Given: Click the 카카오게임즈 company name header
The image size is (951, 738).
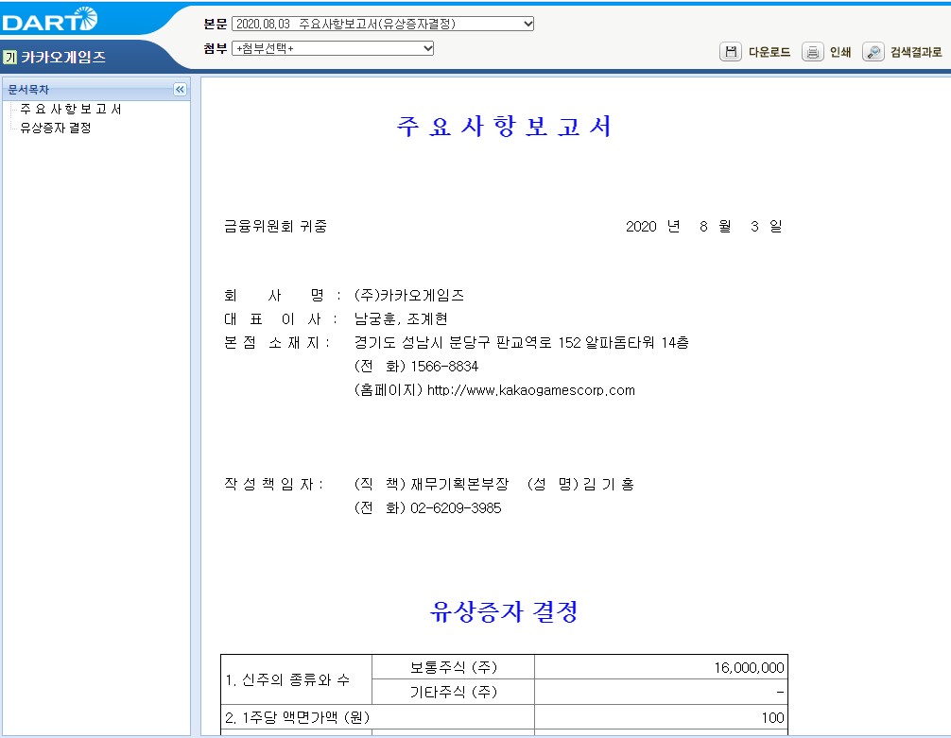Looking at the screenshot, I should [x=63, y=58].
